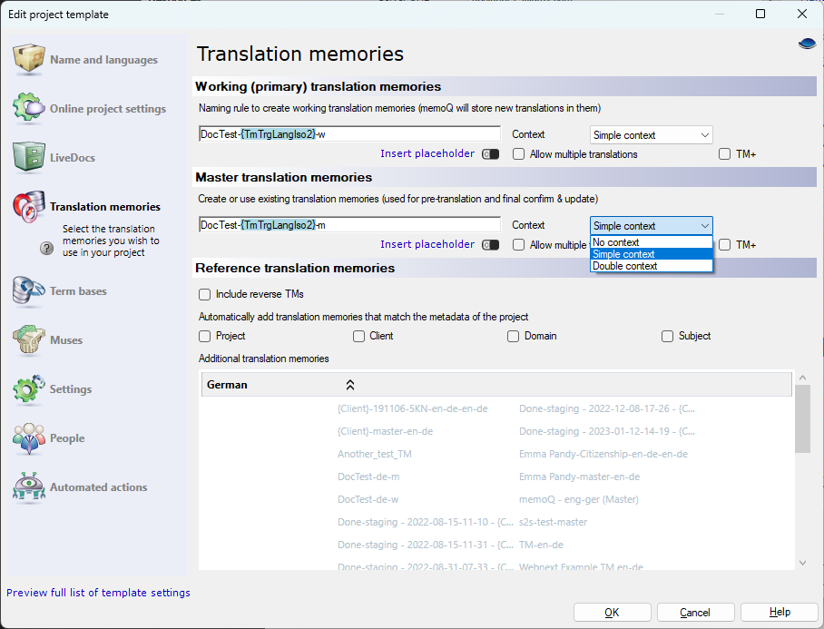Open the People section icon
Viewport: 824px width, 629px height.
point(29,438)
